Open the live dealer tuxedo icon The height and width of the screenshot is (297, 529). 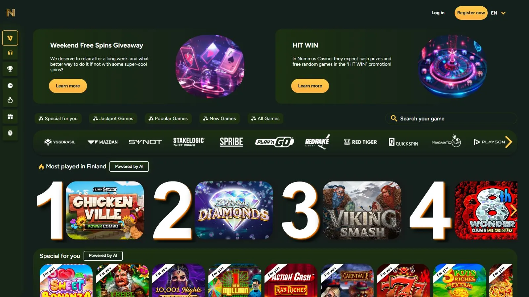pos(10,52)
